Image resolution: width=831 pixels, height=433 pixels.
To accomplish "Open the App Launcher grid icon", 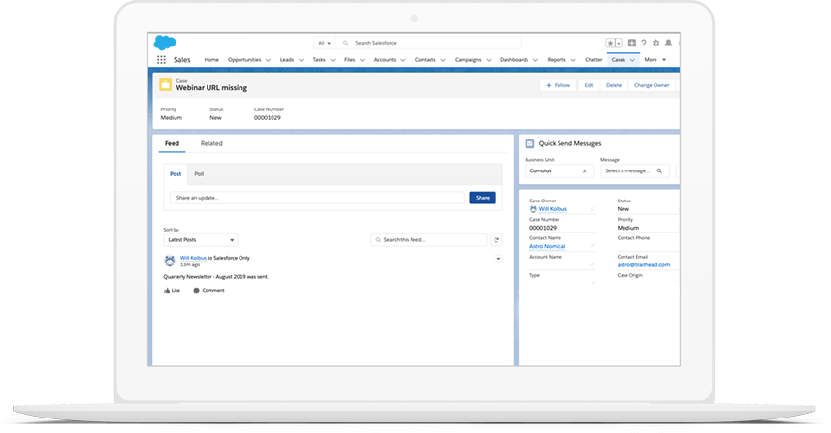I will [161, 60].
